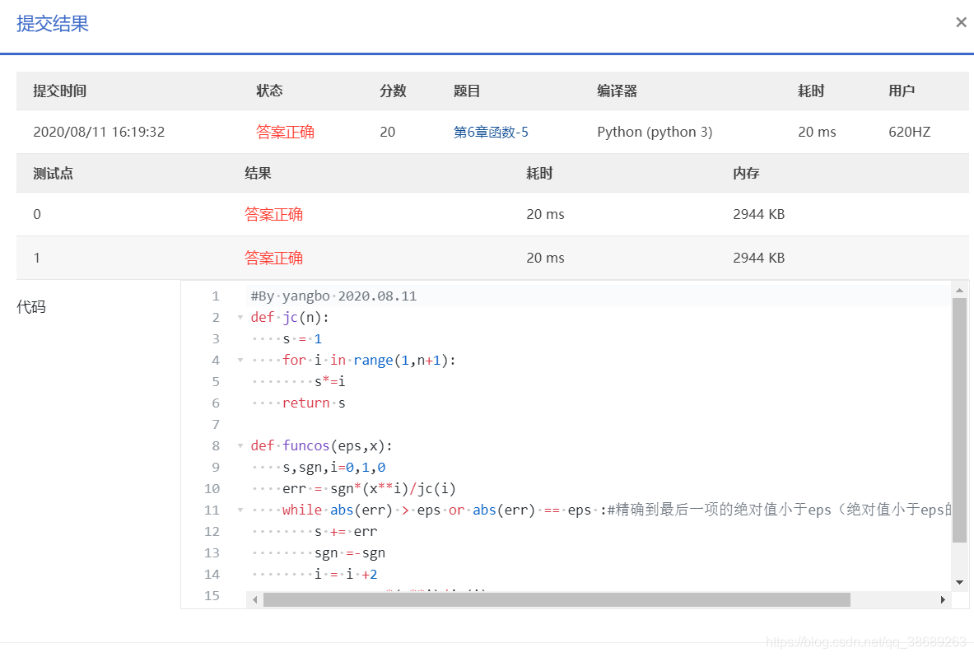Click the up arrow on the vertical scrollbar
The image size is (974, 657).
click(x=961, y=289)
